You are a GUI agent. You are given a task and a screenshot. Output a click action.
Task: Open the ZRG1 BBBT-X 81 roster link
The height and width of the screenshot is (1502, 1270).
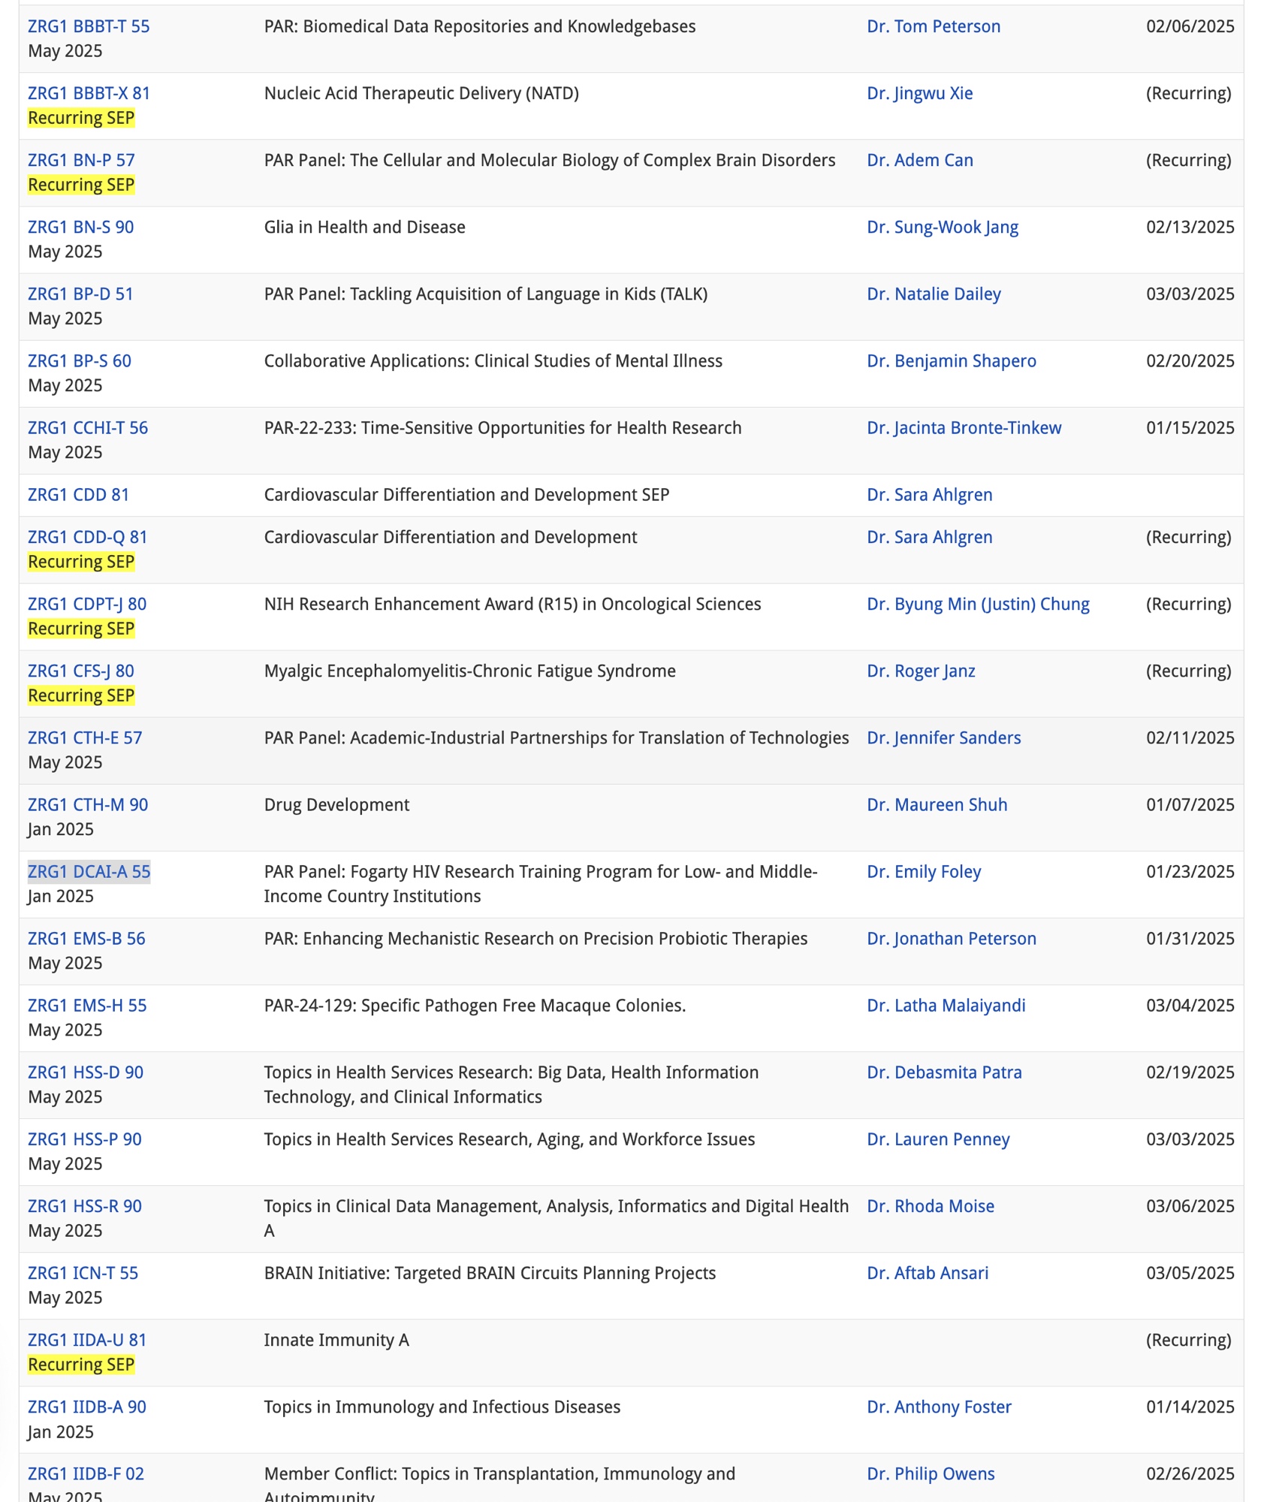tap(89, 93)
